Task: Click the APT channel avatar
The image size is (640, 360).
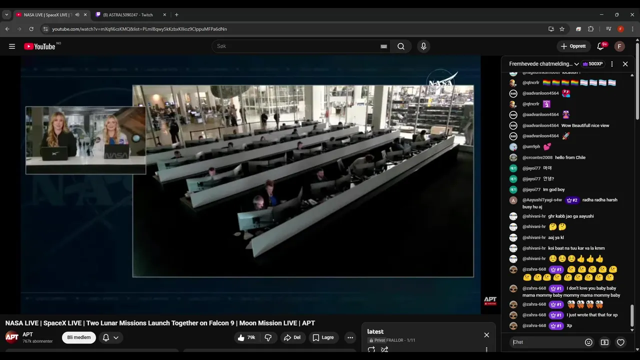Action: 12,337
